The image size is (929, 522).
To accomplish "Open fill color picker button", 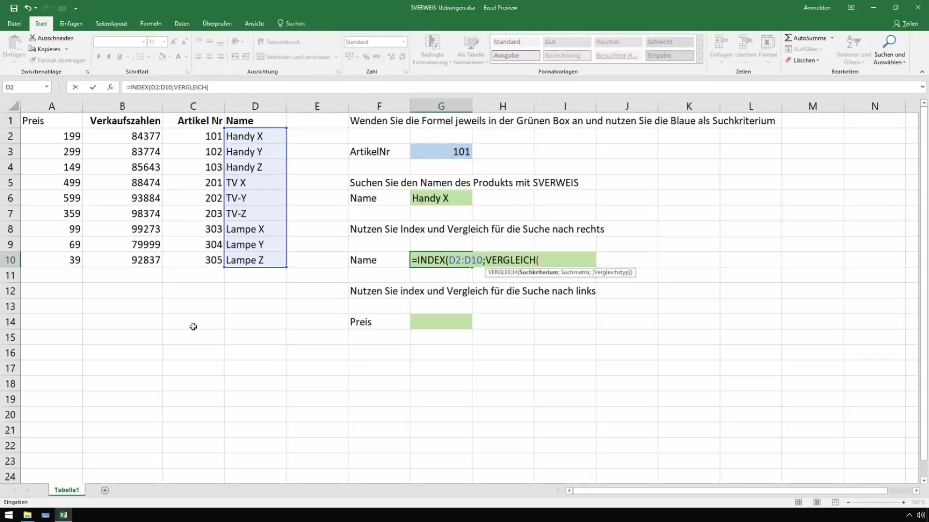I will pos(161,57).
